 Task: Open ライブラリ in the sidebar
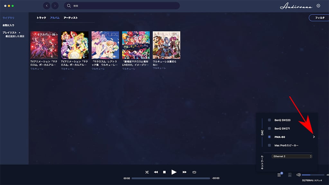pyautogui.click(x=8, y=18)
